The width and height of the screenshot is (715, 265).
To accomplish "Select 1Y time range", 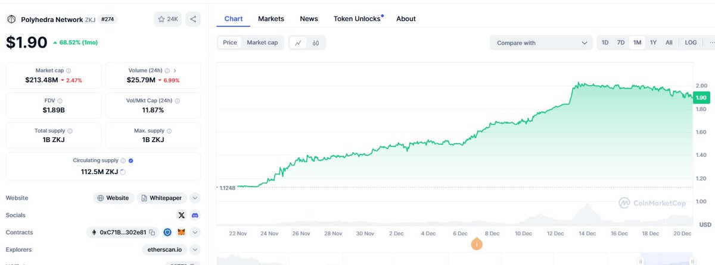I will [x=653, y=43].
